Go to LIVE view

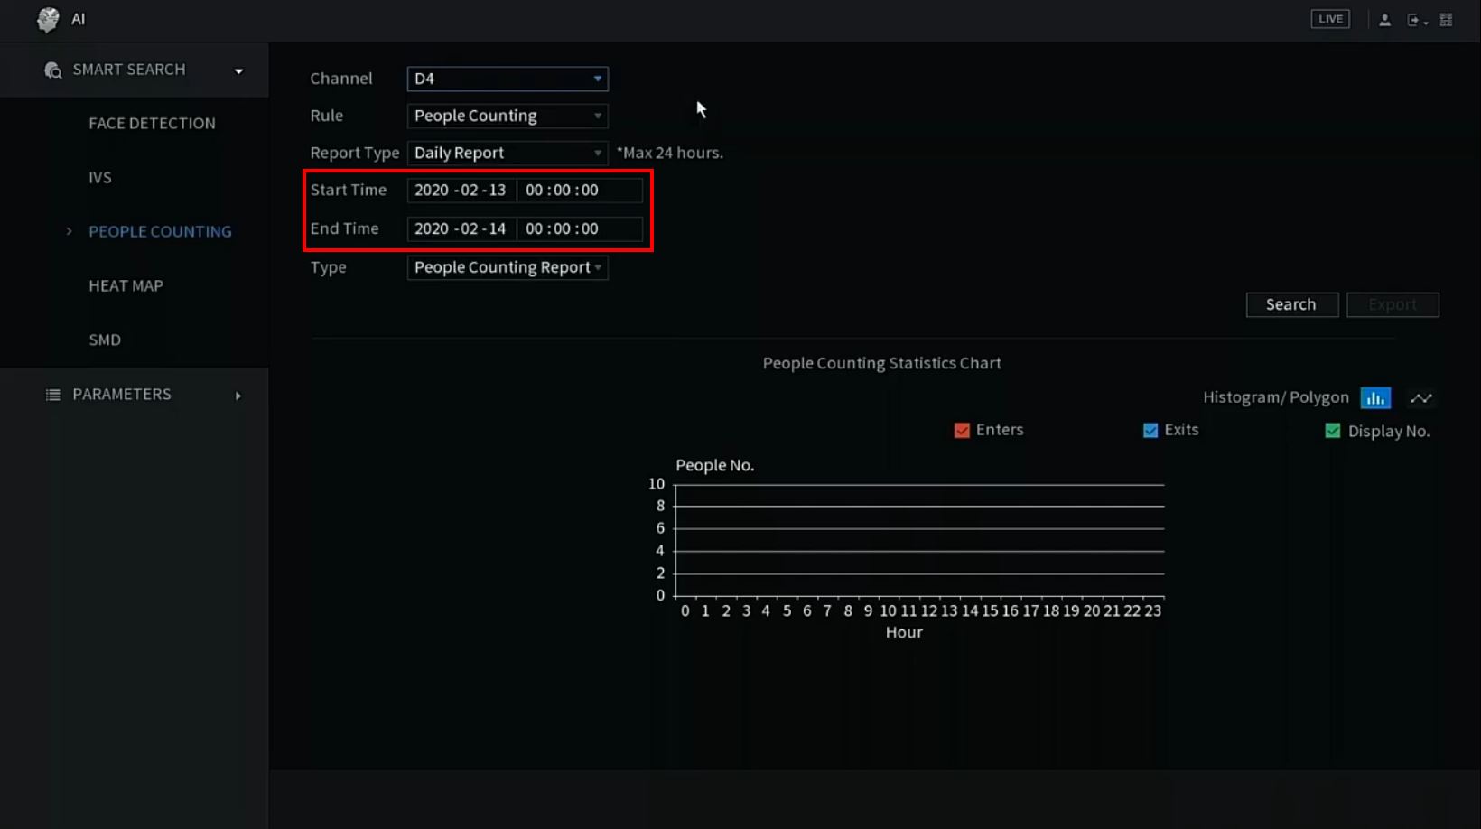point(1330,19)
